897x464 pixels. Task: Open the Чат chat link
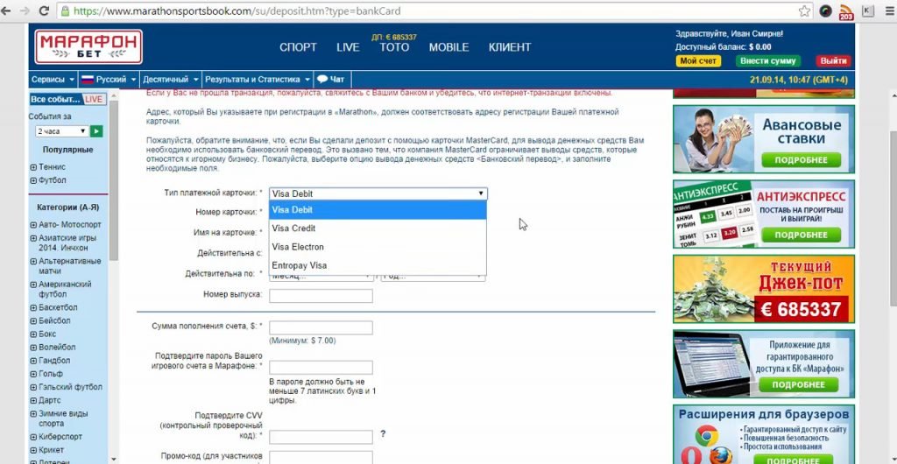point(331,80)
